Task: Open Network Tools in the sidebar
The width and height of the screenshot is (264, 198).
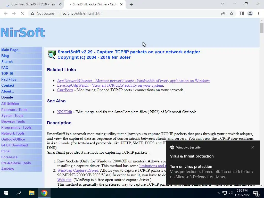Action: tap(21, 133)
